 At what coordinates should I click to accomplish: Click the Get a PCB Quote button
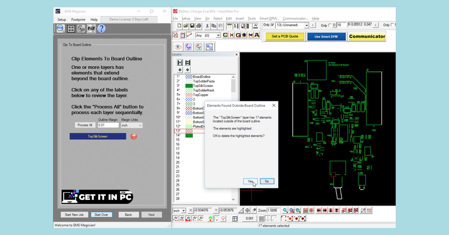(285, 36)
